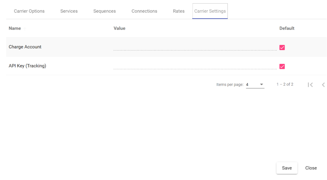
Task: Sort by the Name column header
Action: (x=15, y=28)
